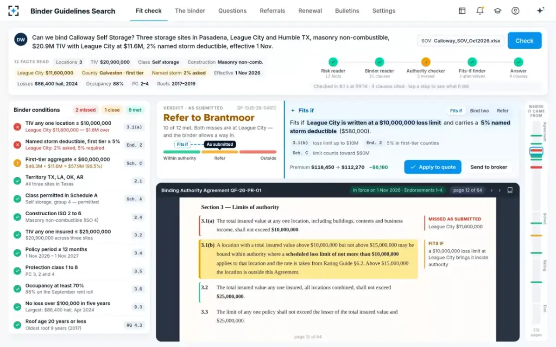Click the 'In force on 1 Nov 2026' badge
This screenshot has width=556, height=347.
click(x=398, y=190)
